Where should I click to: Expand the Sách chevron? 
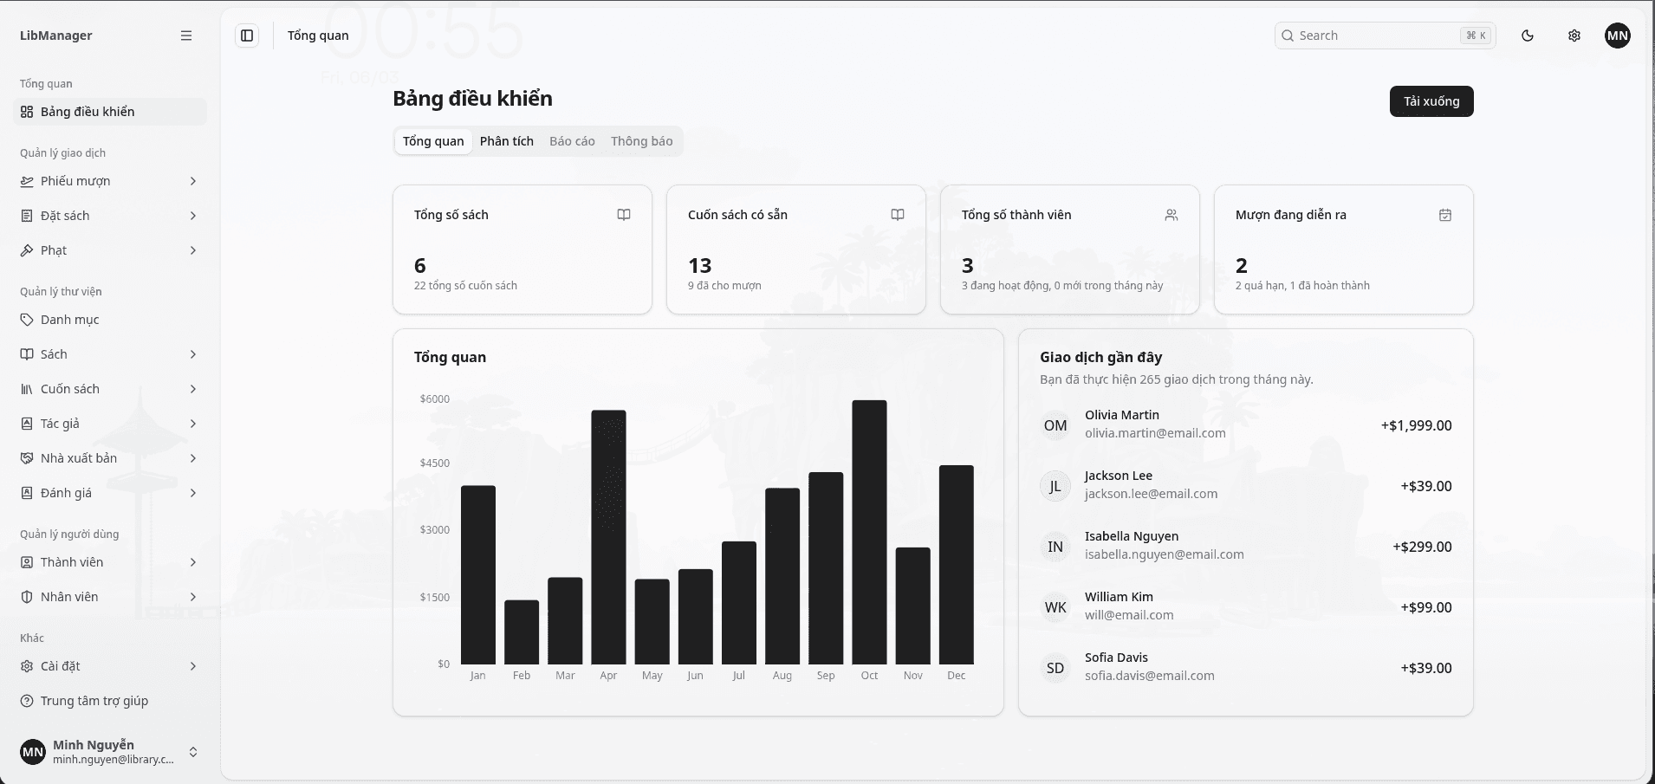click(193, 354)
